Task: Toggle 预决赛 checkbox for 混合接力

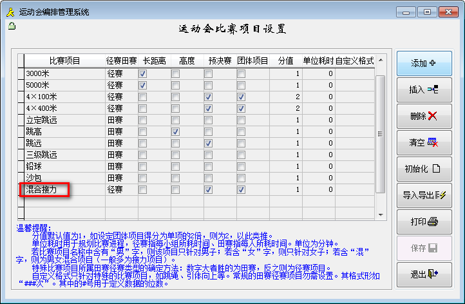Action: 208,189
